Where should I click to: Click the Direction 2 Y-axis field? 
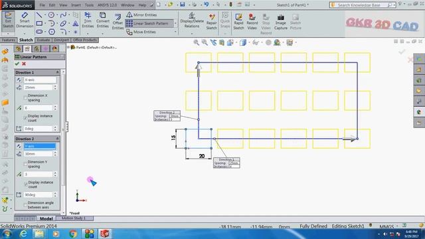coord(40,146)
